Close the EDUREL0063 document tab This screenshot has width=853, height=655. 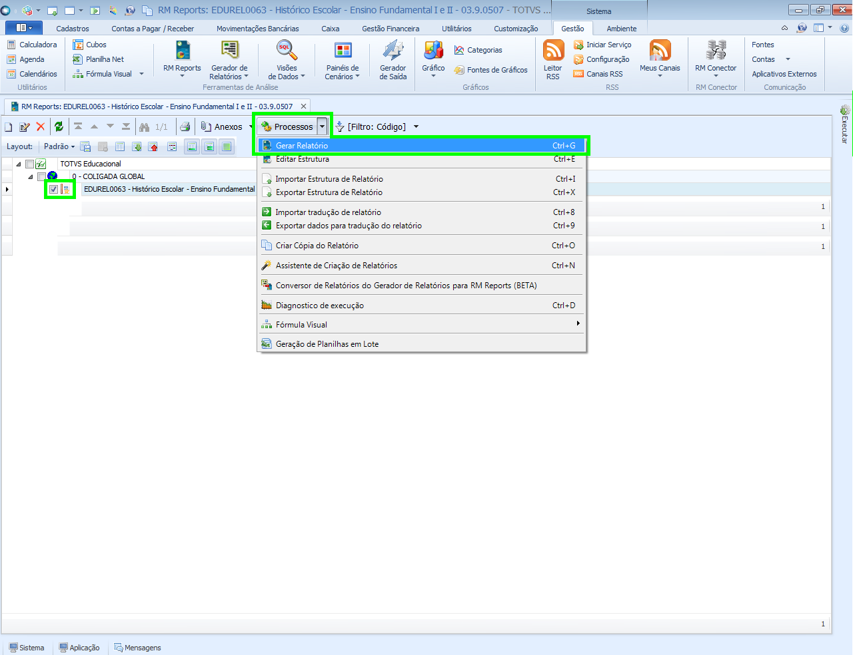point(303,106)
